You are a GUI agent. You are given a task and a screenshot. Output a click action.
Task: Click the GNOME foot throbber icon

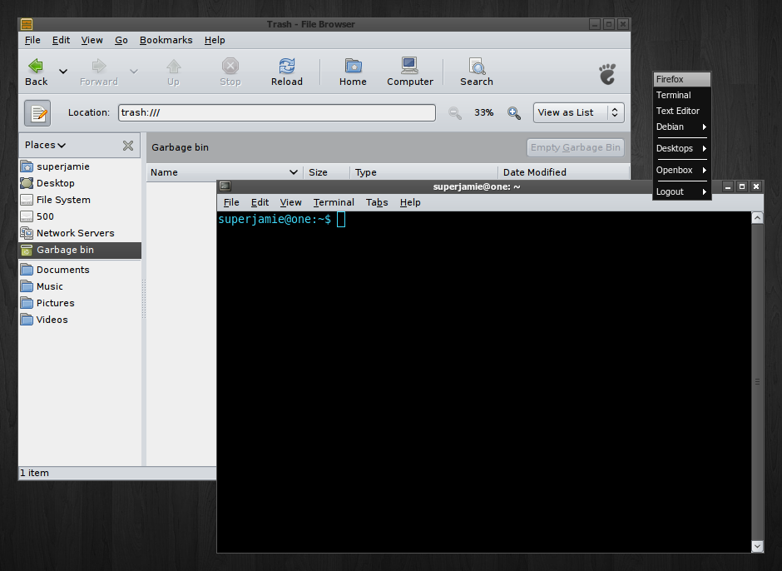607,74
